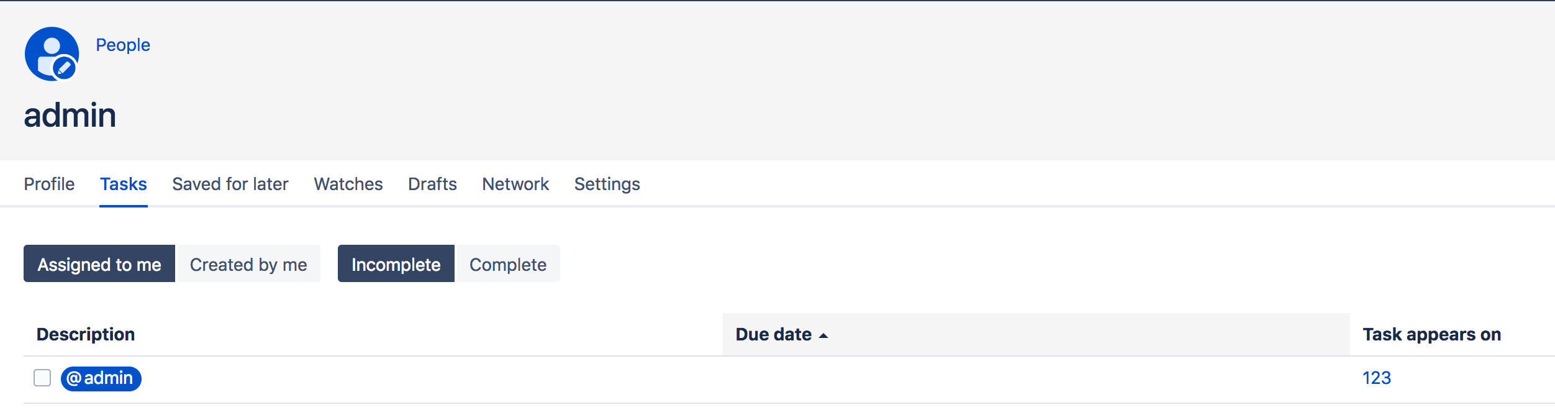This screenshot has width=1555, height=415.
Task: Open the Saved for later tab
Action: click(x=230, y=184)
